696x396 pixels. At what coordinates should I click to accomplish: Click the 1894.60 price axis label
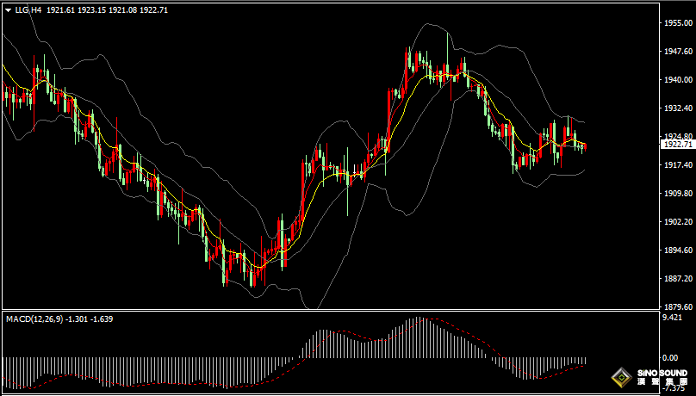click(x=676, y=251)
